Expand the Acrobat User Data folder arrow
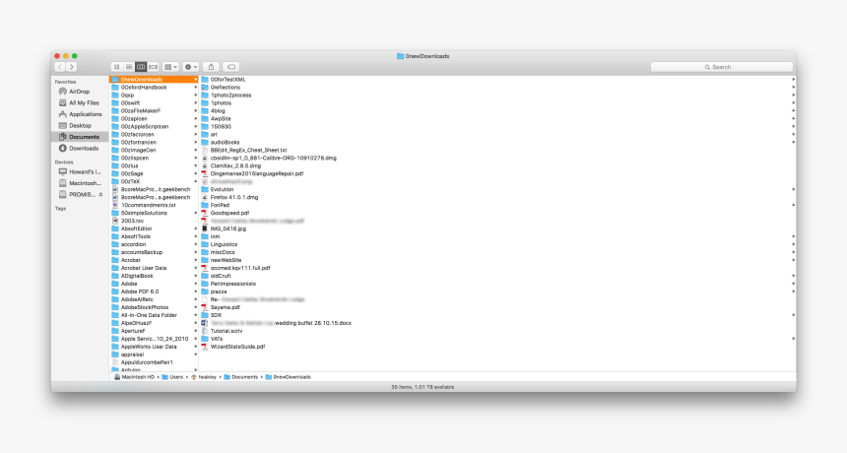Viewport: 847px width, 453px height. pyautogui.click(x=196, y=268)
